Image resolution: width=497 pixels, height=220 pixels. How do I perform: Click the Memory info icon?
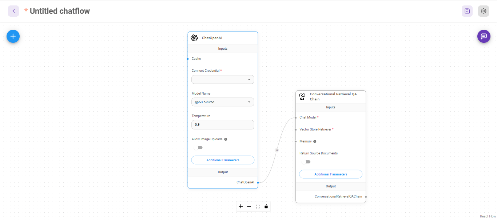click(x=315, y=142)
